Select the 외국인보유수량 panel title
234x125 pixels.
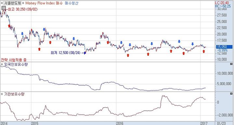16,64
